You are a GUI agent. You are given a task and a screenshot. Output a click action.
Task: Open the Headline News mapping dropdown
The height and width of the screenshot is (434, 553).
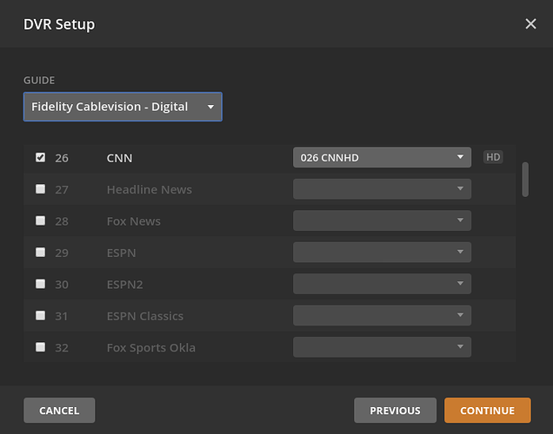point(382,189)
